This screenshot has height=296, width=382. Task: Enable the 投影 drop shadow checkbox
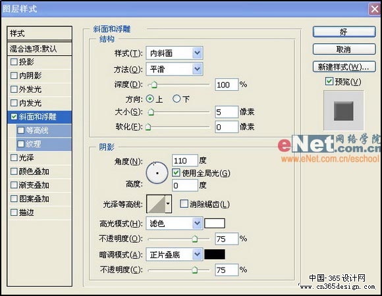coord(14,62)
